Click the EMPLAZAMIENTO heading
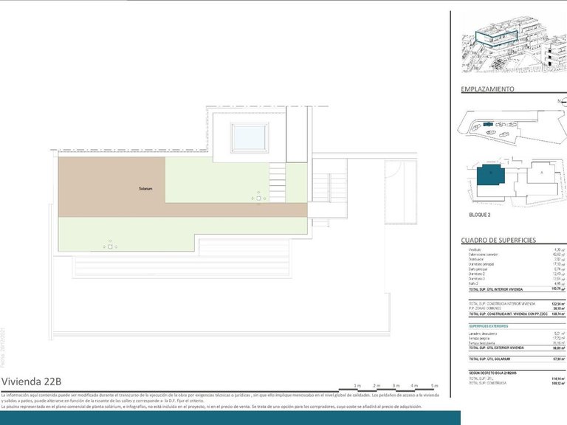This screenshot has height=425, width=567. click(x=487, y=89)
